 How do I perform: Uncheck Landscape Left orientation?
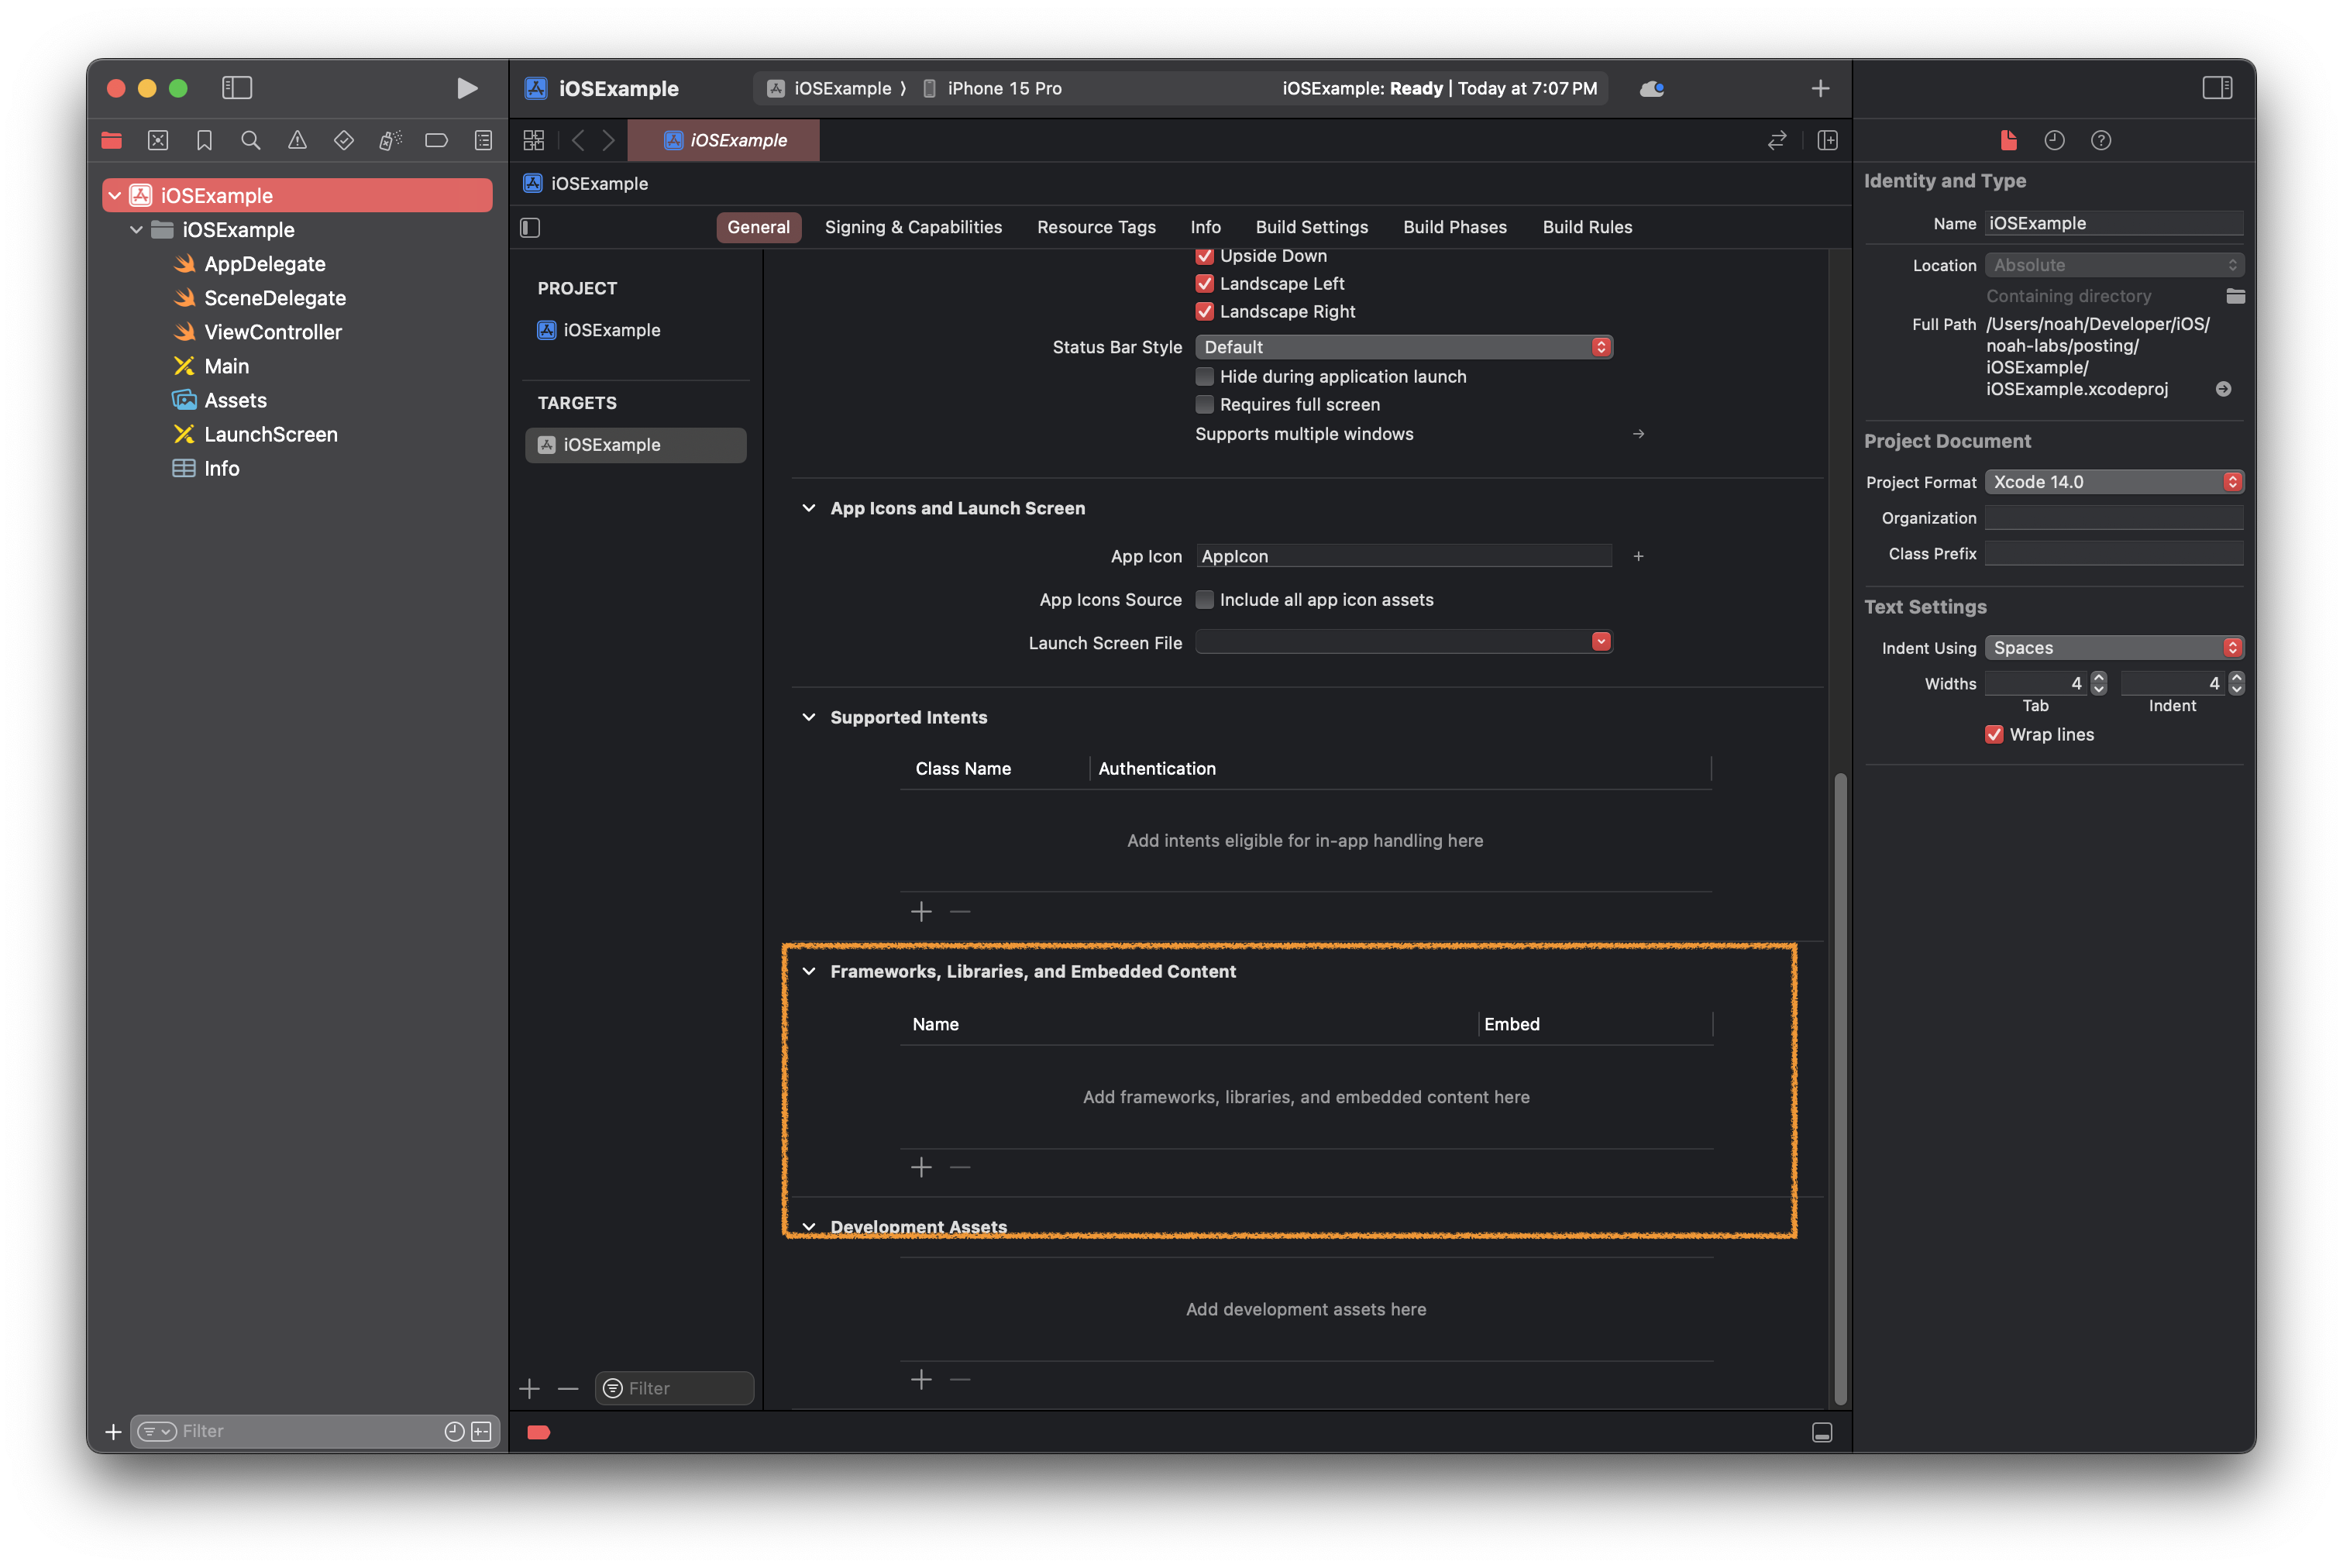click(1205, 284)
